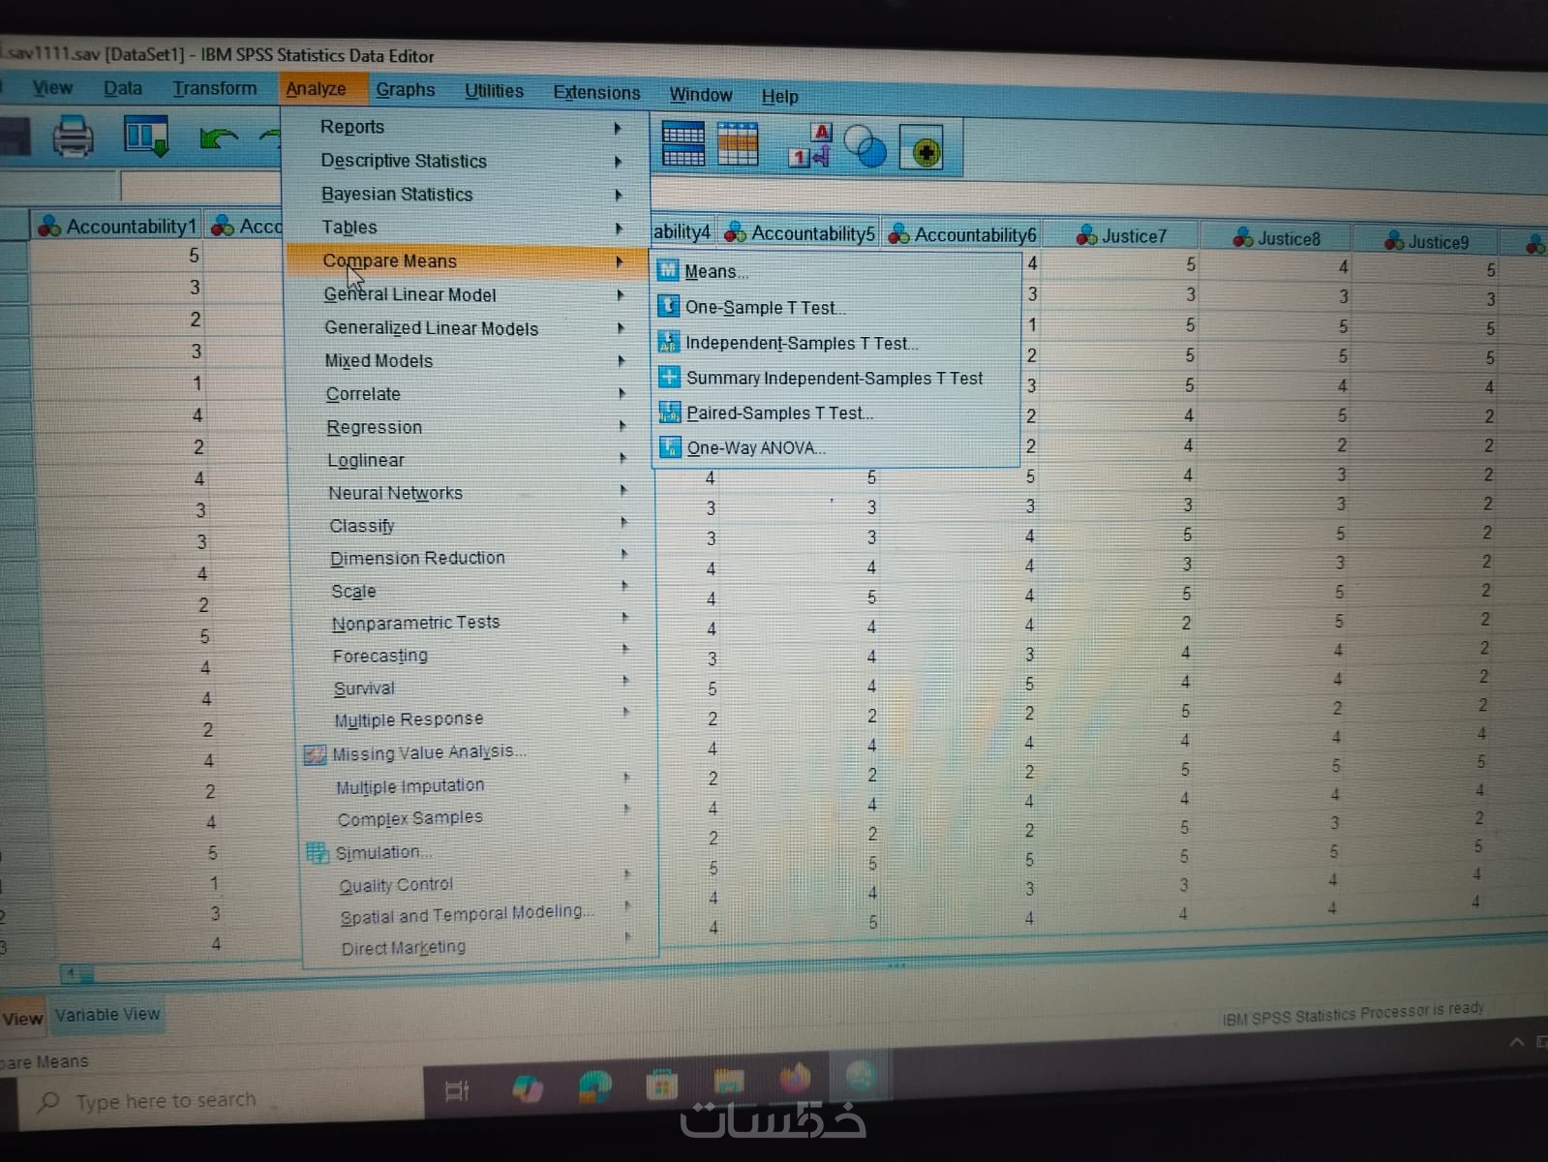The image size is (1548, 1162).
Task: Open the Help menu
Action: coord(779,97)
